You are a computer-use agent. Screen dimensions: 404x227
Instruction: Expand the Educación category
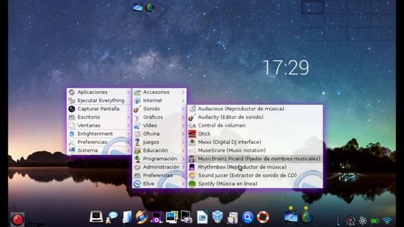[160, 150]
